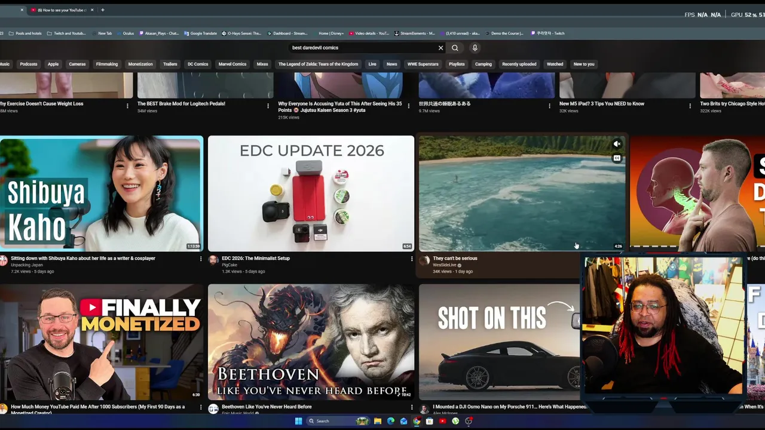
Task: Open uTorrent from taskbar
Action: tap(455, 421)
